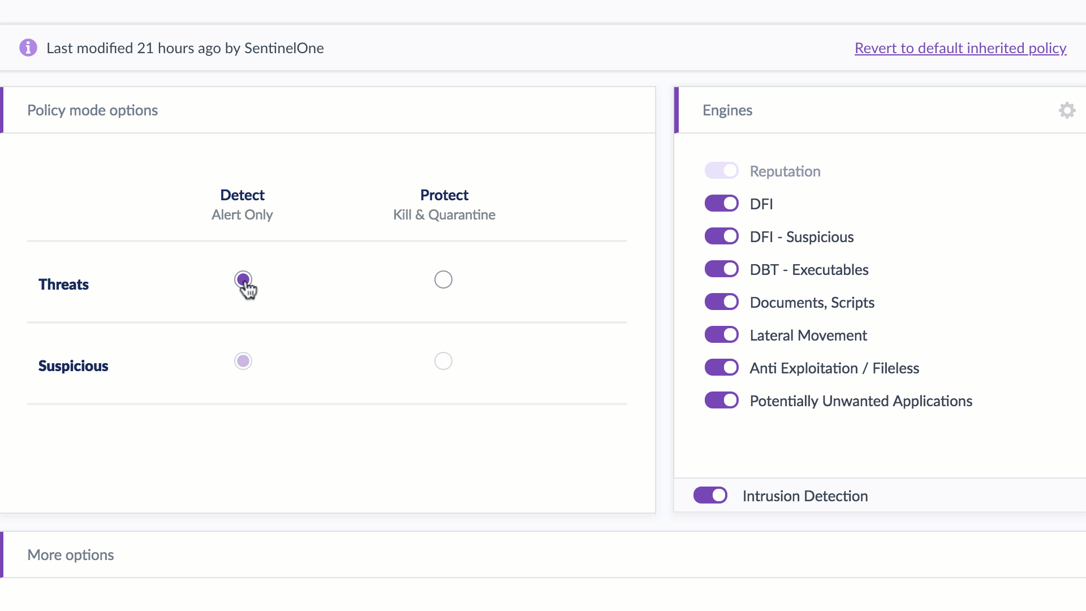Toggle the Reputation engine switch
1086x611 pixels.
click(721, 171)
